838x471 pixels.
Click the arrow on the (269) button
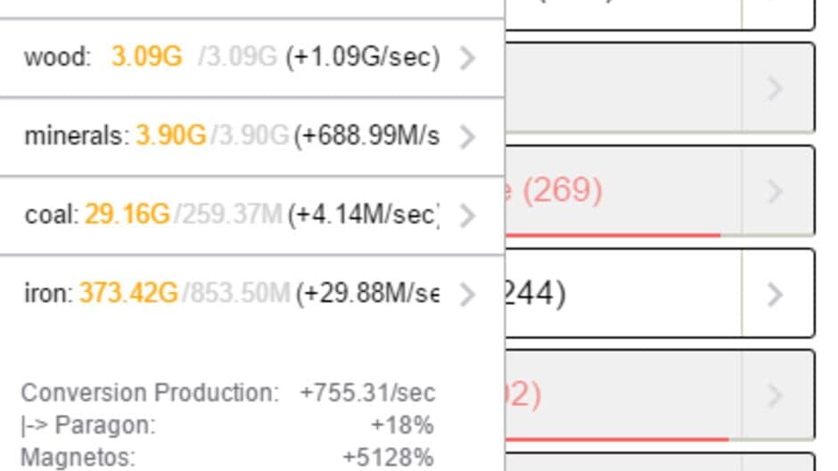point(775,191)
